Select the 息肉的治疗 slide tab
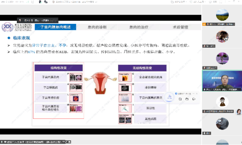Image resolution: width=242 pixels, height=145 pixels. pos(139,27)
